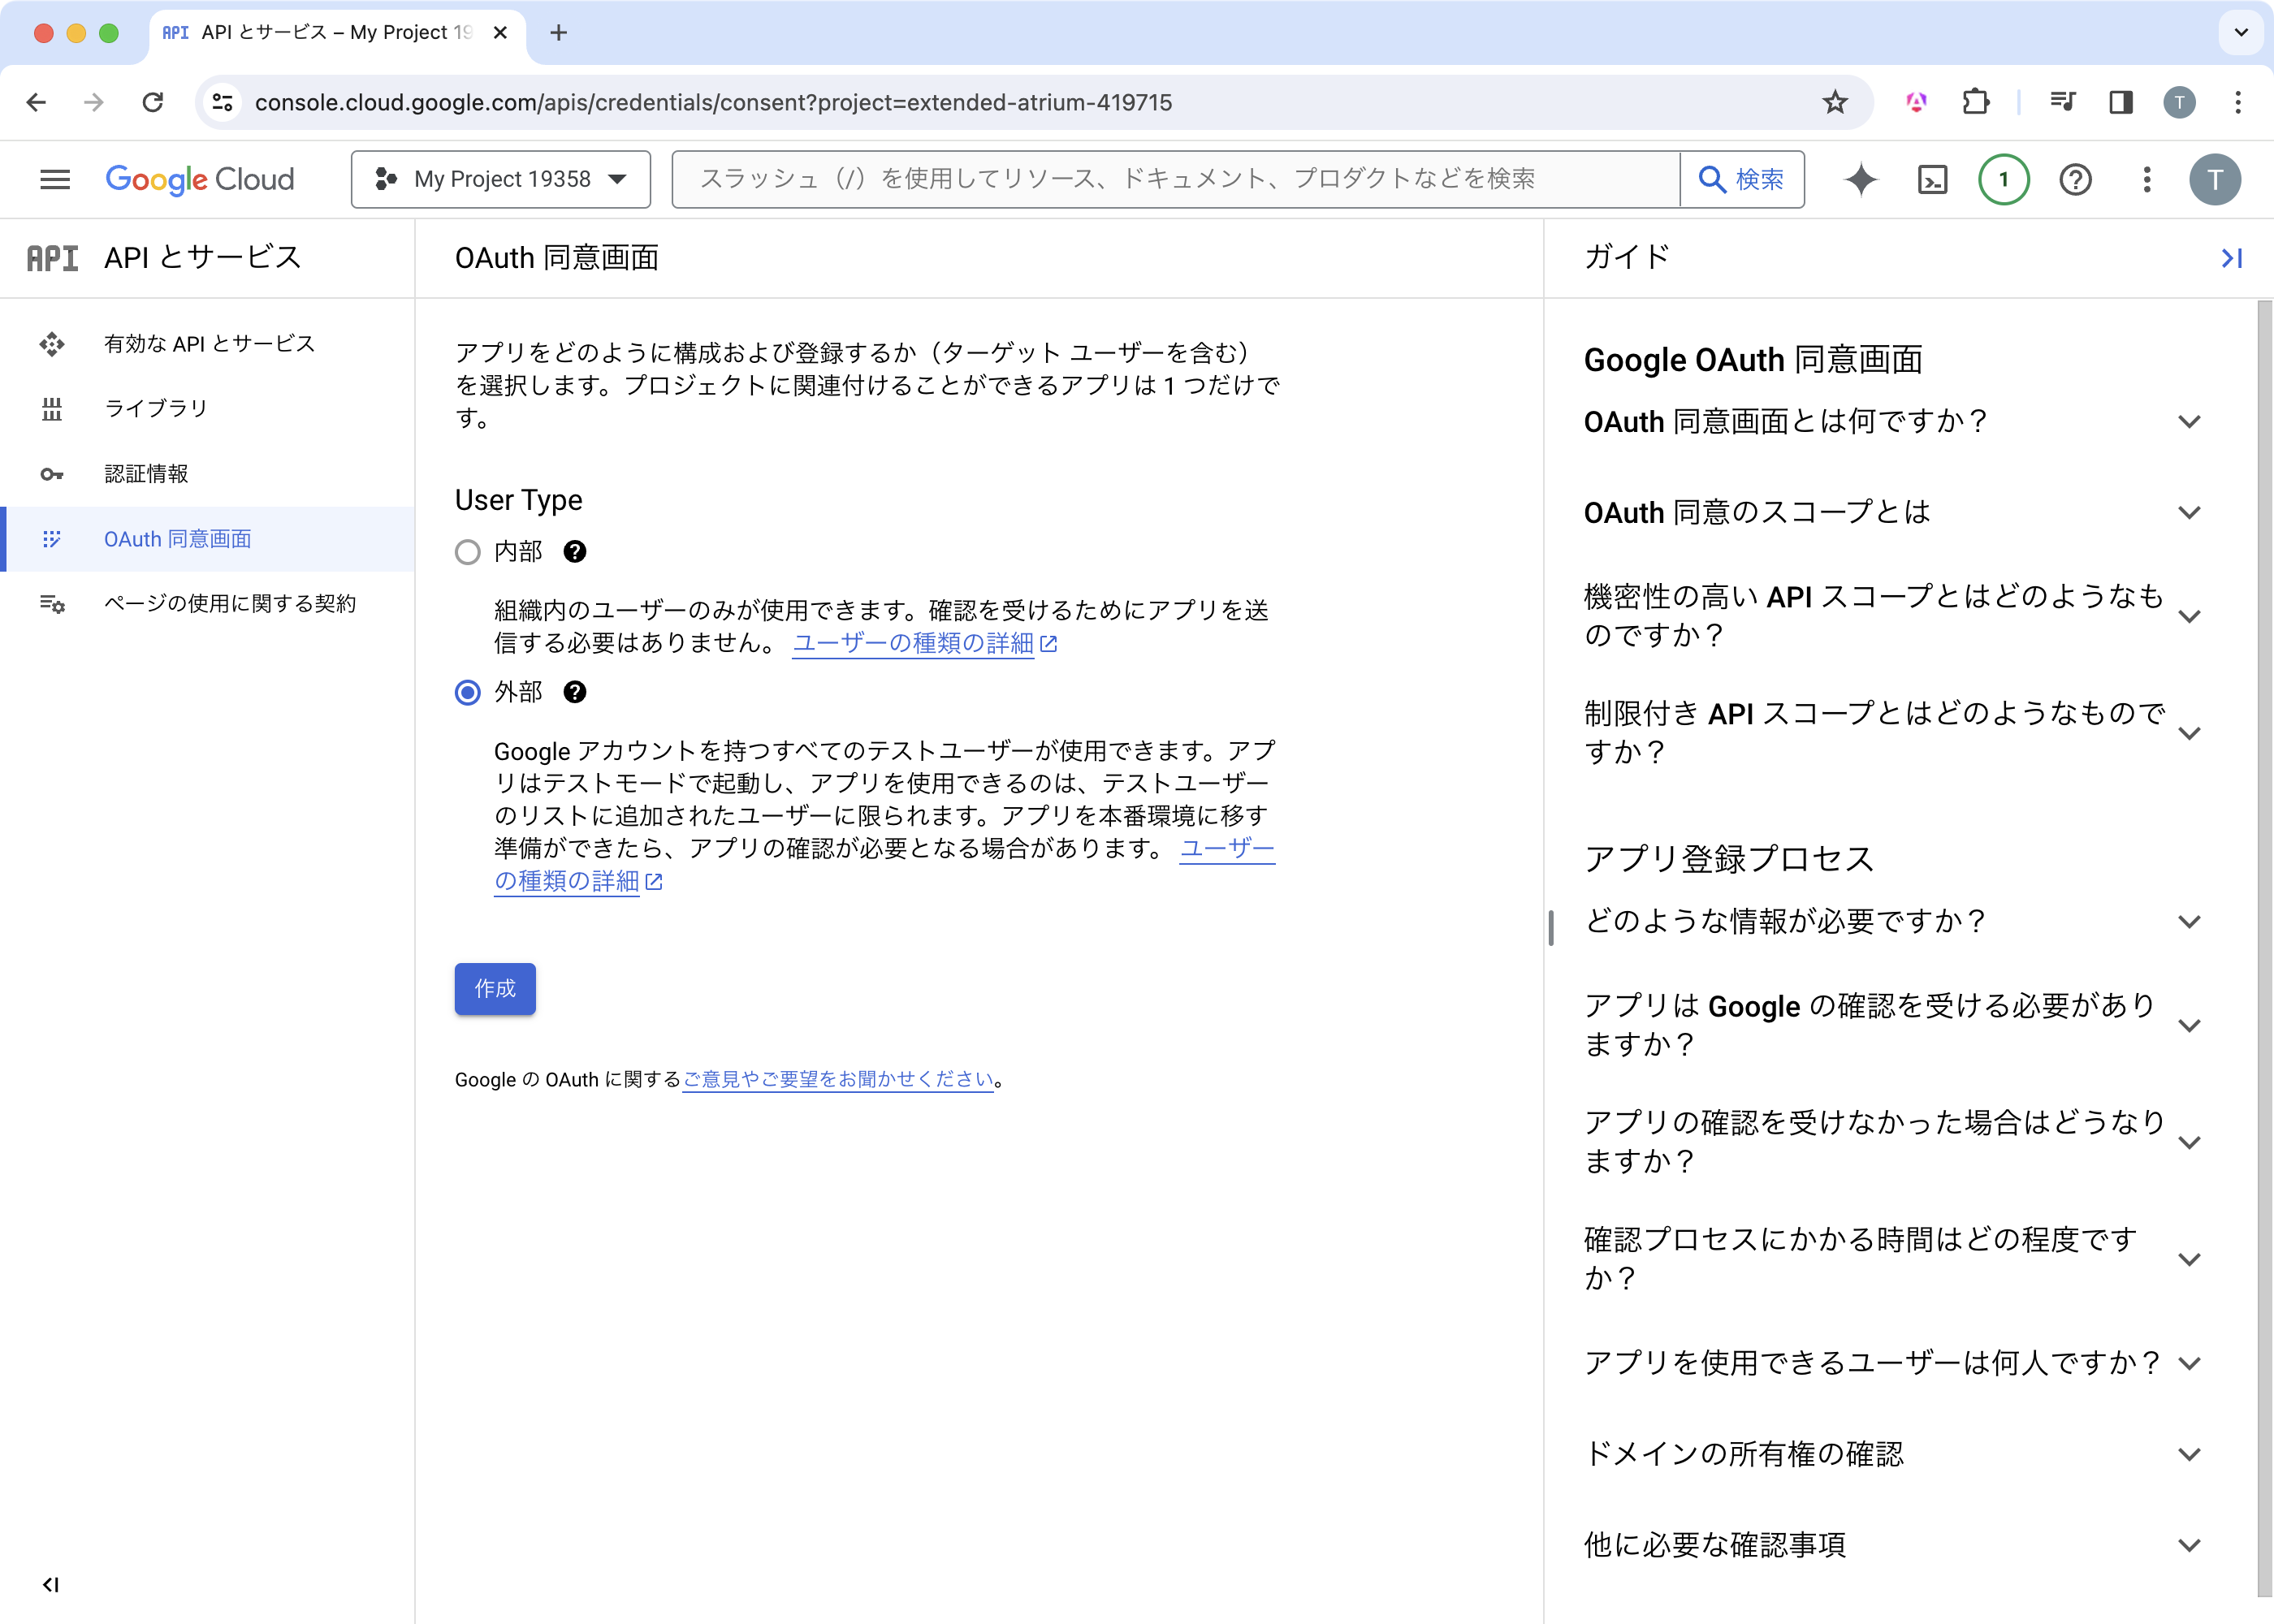Open the tab search dropdown arrow
The height and width of the screenshot is (1624, 2274).
click(x=2241, y=33)
